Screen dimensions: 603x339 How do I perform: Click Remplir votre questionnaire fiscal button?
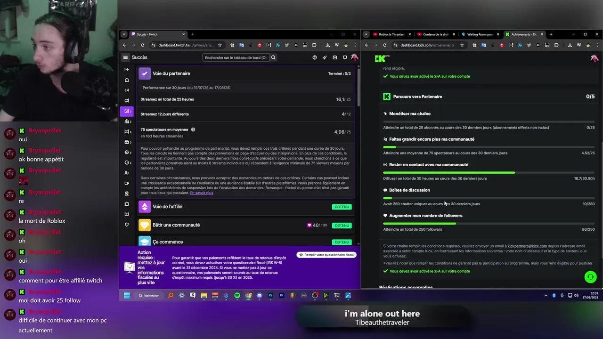pos(326,255)
